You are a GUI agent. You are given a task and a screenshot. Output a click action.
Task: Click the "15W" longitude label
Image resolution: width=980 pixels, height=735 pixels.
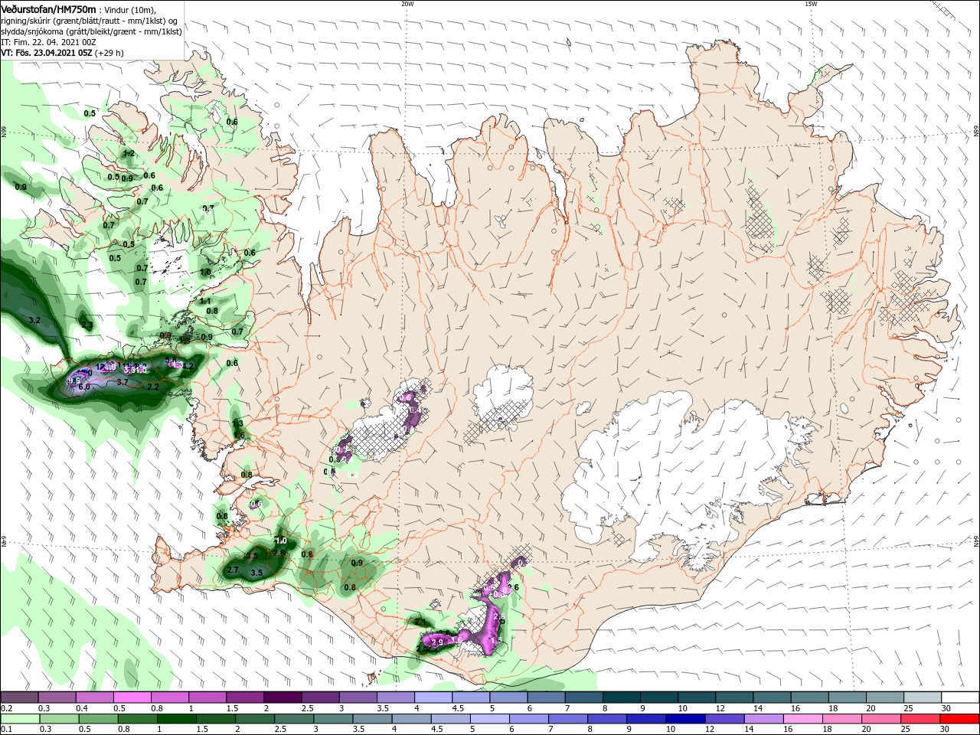(811, 4)
